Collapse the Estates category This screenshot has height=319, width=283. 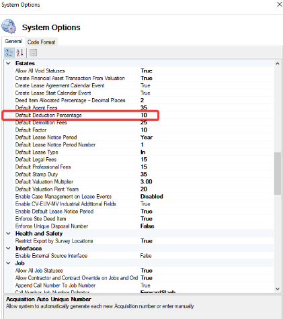pos(8,63)
